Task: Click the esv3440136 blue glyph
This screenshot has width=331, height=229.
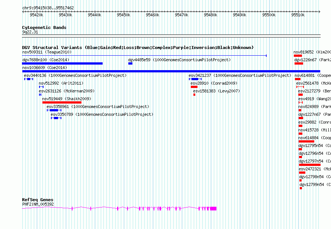Action: (x=29, y=79)
